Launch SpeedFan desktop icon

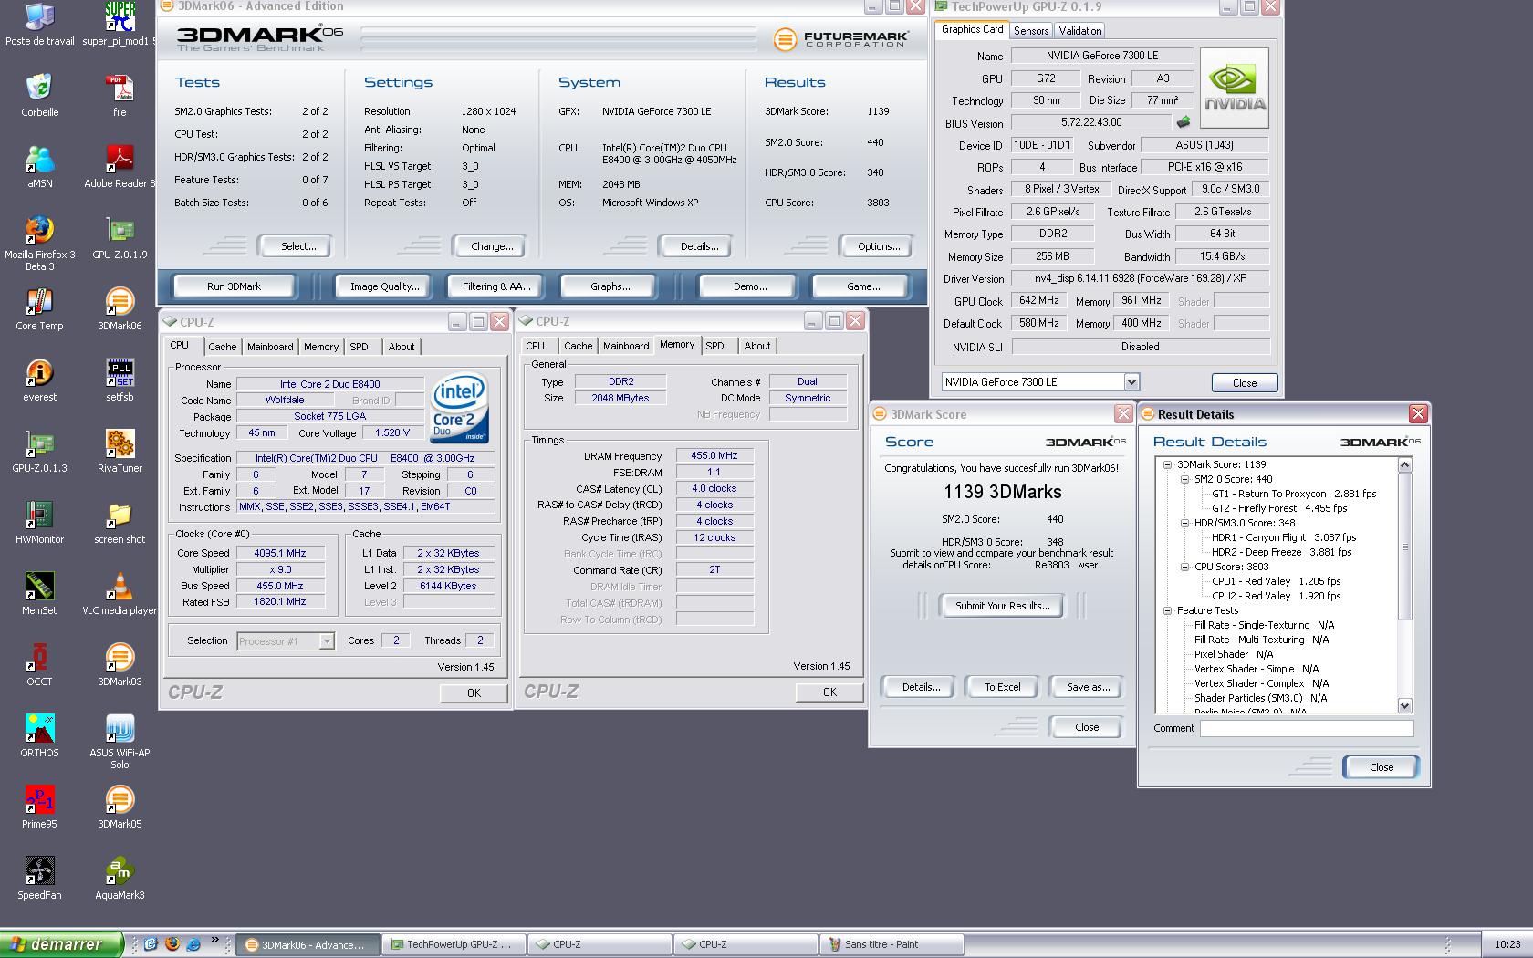click(39, 879)
